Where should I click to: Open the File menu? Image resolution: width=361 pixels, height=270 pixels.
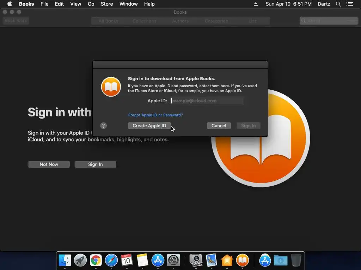pyautogui.click(x=44, y=4)
